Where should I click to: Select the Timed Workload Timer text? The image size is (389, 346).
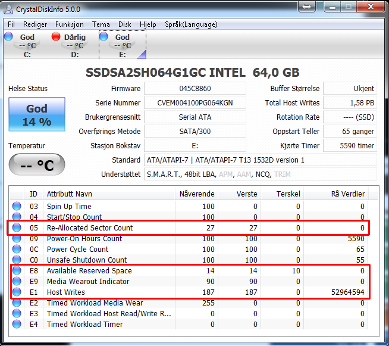[85, 325]
